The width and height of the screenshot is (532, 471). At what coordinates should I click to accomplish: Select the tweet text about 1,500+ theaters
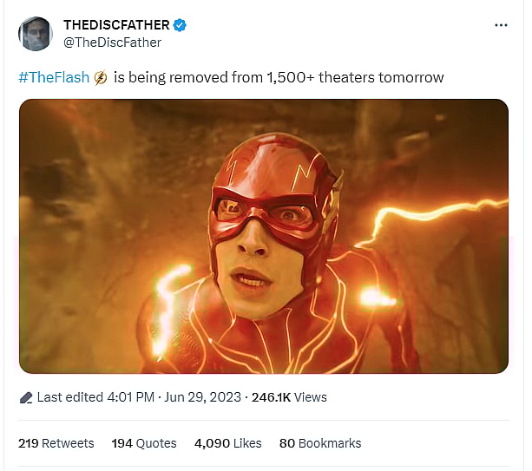pyautogui.click(x=279, y=77)
